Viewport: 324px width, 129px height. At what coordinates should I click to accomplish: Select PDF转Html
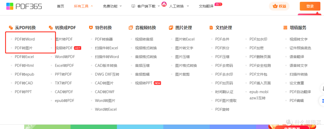point(24,66)
